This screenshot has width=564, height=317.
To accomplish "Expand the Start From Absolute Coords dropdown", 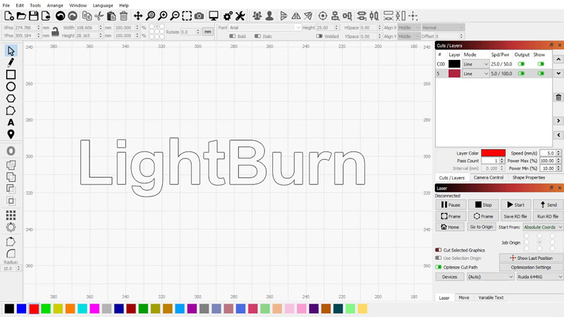I will (542, 228).
